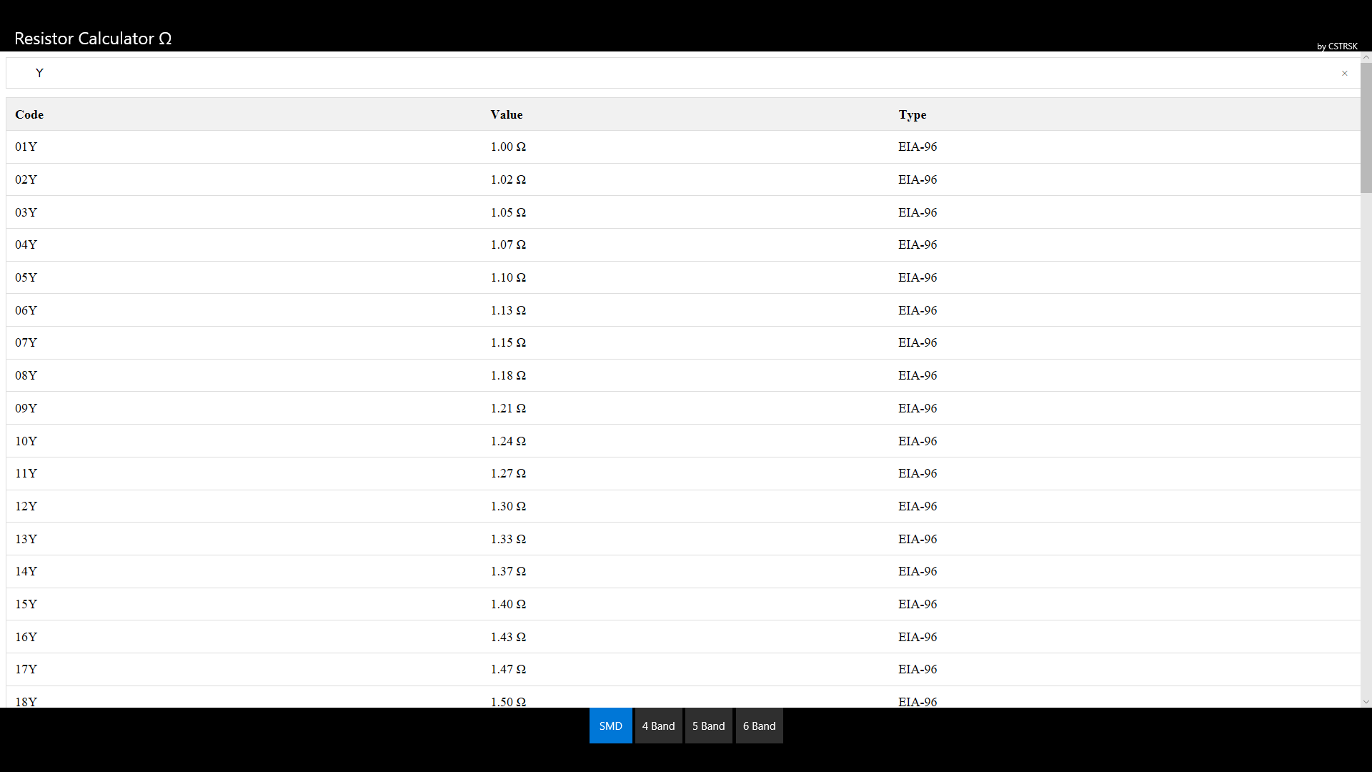The height and width of the screenshot is (772, 1372).
Task: Click the Code column header
Action: 29,114
